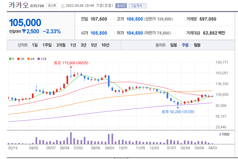This screenshot has width=238, height=159.
Task: Click the 2022.04.06 10:49 timestamp
Action: 80,6
